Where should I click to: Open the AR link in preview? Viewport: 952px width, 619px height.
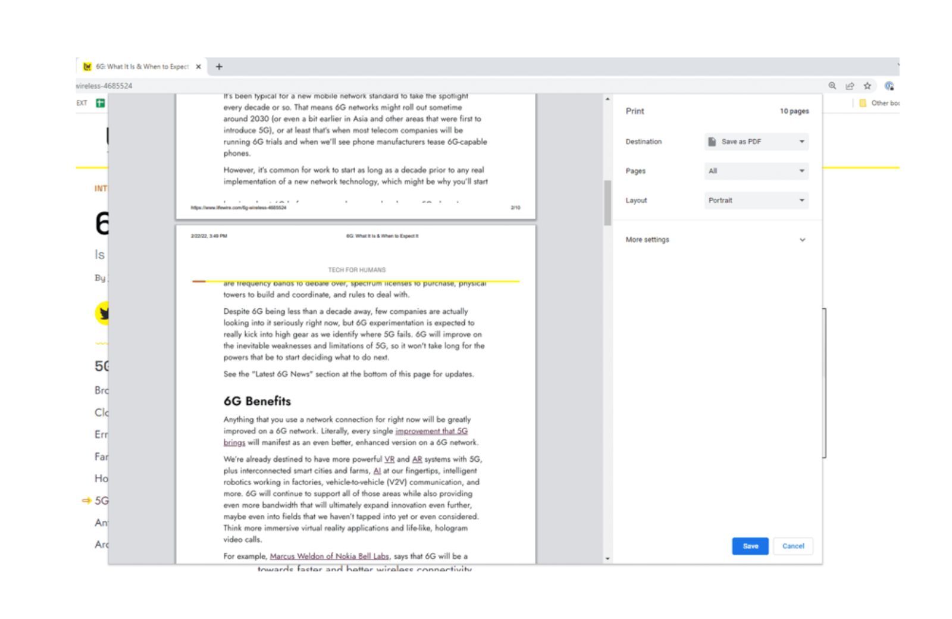[416, 459]
